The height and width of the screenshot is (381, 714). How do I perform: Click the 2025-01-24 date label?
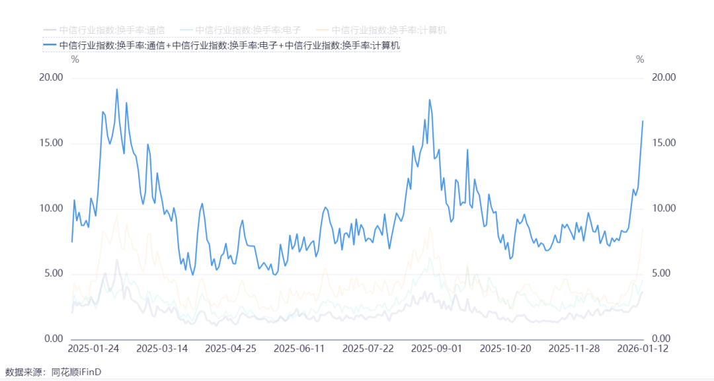pos(93,349)
